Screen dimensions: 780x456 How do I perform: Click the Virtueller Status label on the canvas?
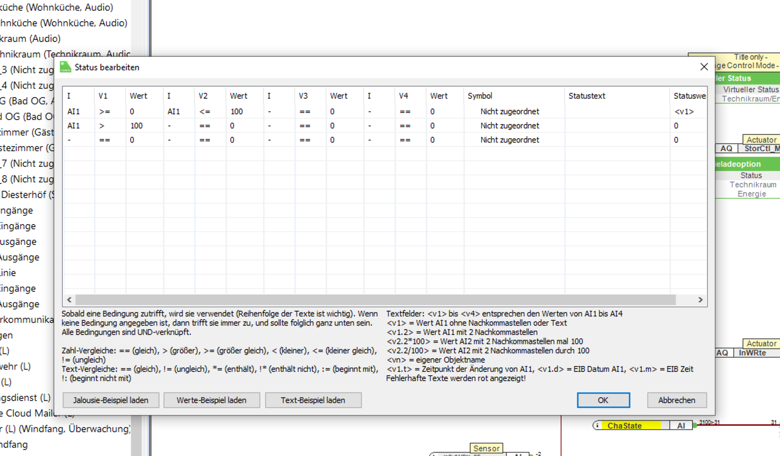(751, 89)
